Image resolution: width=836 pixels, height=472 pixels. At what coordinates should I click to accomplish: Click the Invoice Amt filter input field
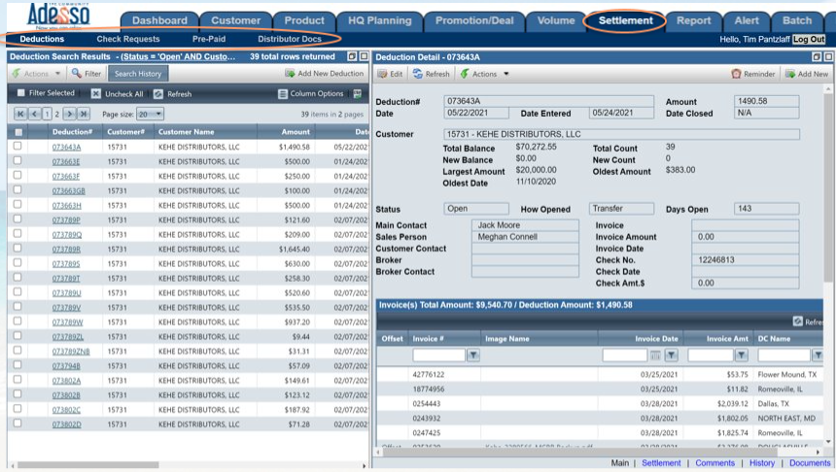point(710,355)
